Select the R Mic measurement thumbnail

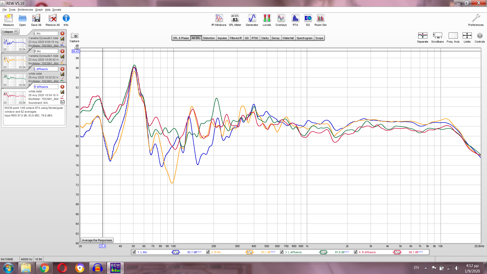(x=14, y=62)
